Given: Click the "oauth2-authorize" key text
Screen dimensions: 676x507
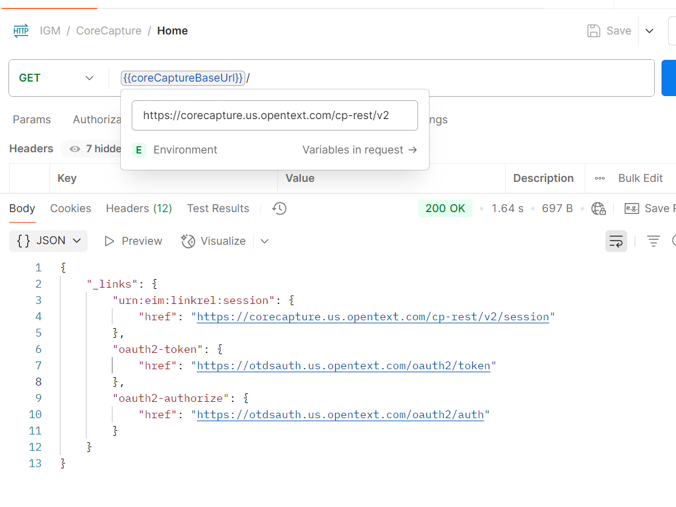Looking at the screenshot, I should [x=170, y=398].
